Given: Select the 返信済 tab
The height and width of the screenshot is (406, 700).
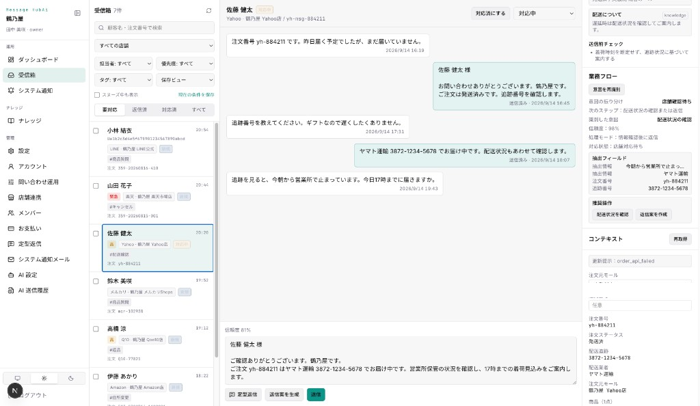Looking at the screenshot, I should point(139,109).
